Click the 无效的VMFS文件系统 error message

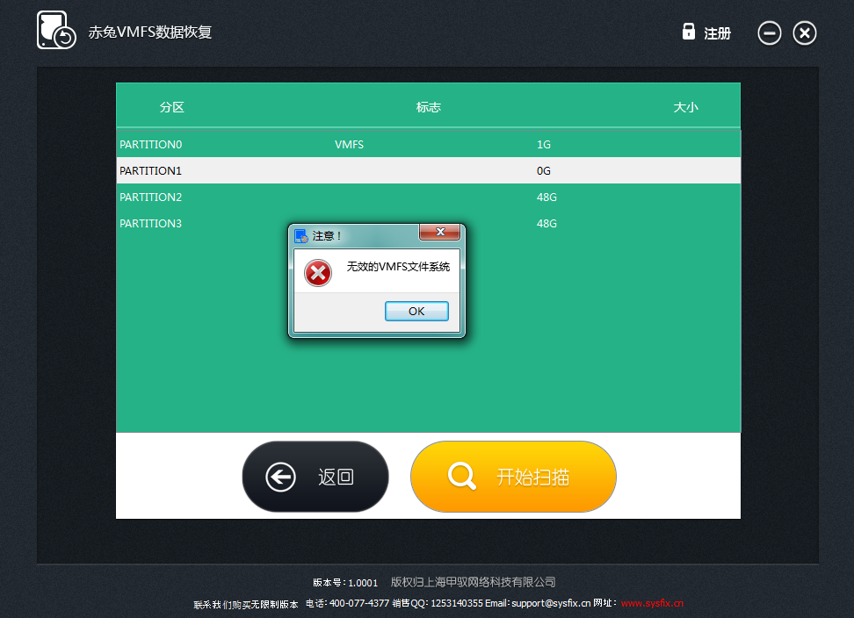point(398,267)
